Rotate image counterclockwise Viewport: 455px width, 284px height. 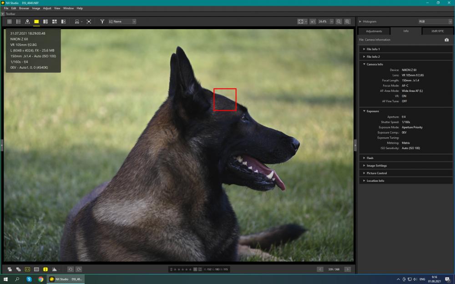pos(70,269)
